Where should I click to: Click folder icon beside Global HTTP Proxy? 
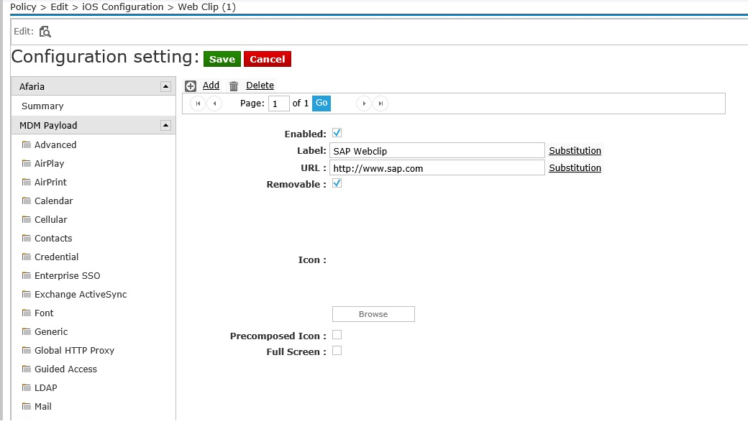pyautogui.click(x=27, y=350)
